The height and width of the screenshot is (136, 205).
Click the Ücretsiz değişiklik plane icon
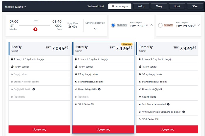pyautogui.click(x=140, y=89)
